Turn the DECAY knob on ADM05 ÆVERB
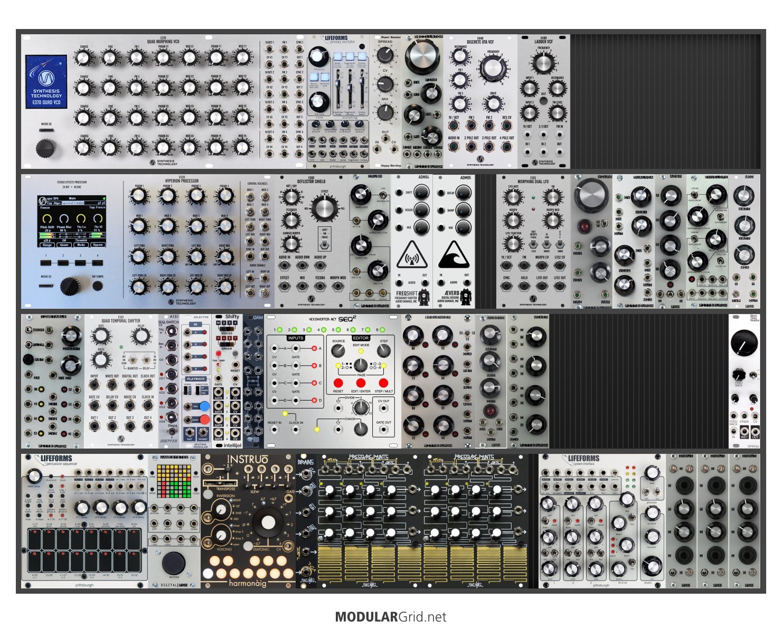782x628 pixels. point(463,194)
